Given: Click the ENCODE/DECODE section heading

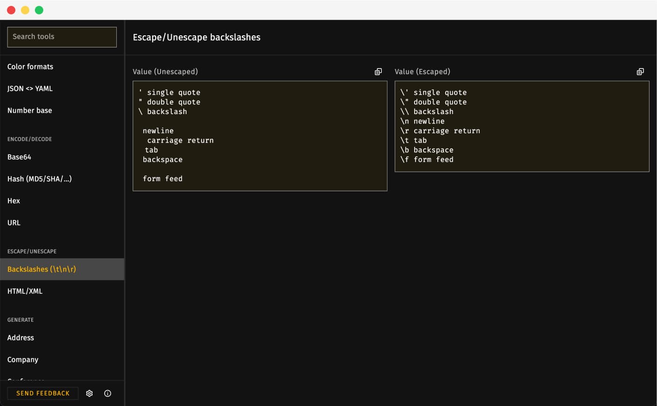Looking at the screenshot, I should (30, 139).
